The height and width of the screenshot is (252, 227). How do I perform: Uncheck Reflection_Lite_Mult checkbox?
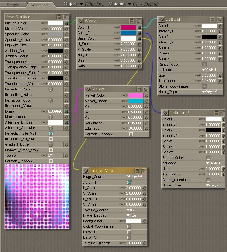point(51,133)
